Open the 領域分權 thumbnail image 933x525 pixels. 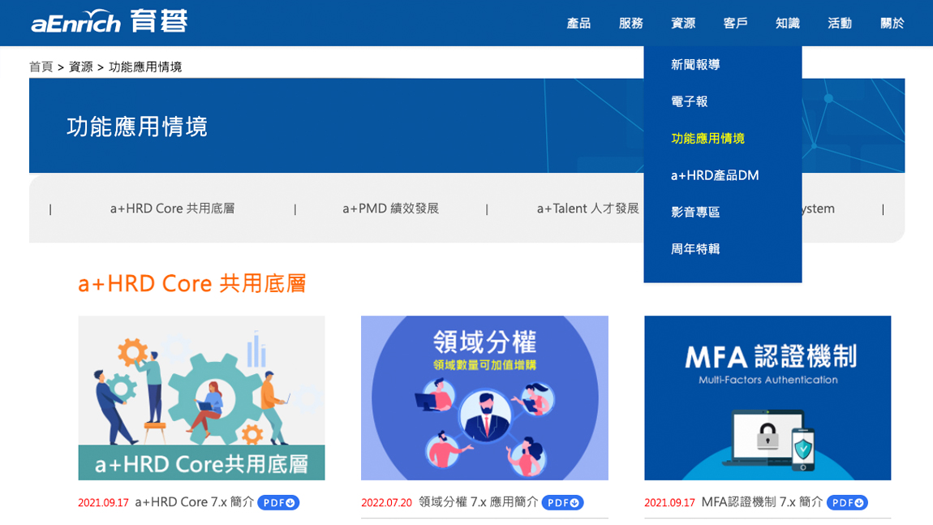[x=484, y=398]
